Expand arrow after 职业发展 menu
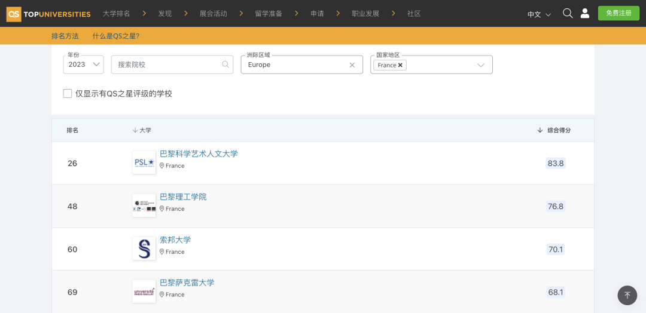 click(394, 14)
